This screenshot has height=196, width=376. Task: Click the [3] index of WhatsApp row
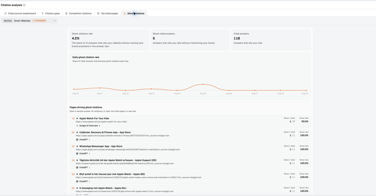pos(73,146)
